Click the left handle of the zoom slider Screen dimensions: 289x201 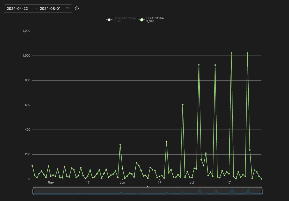pyautogui.click(x=33, y=191)
